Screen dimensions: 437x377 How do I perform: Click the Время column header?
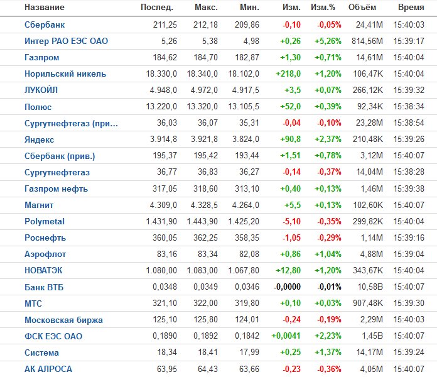[411, 8]
